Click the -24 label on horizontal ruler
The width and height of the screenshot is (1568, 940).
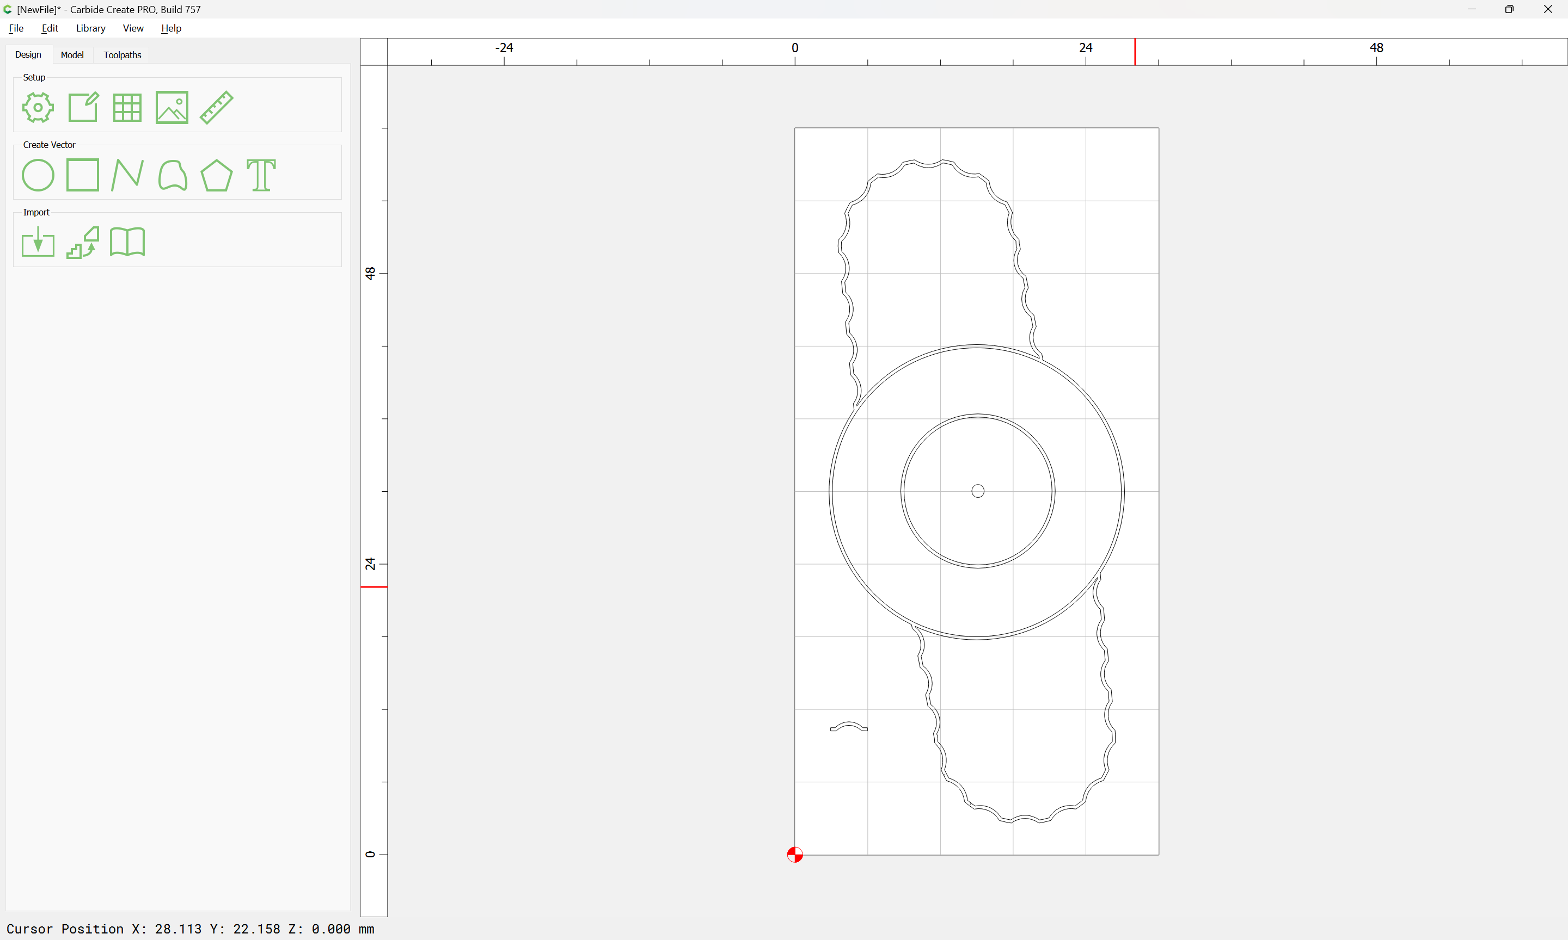[504, 47]
